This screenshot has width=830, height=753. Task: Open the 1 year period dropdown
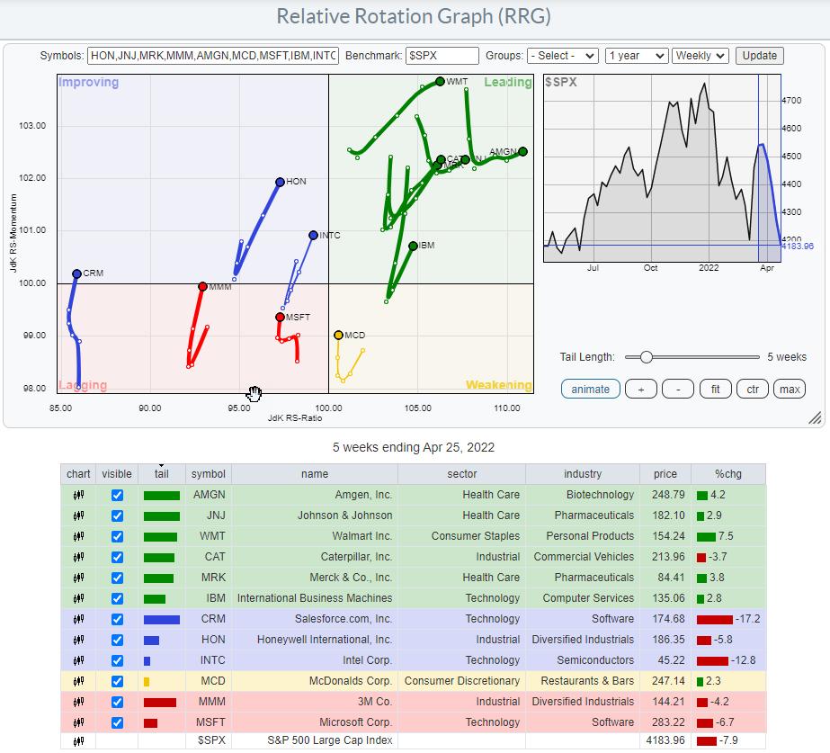[x=637, y=56]
